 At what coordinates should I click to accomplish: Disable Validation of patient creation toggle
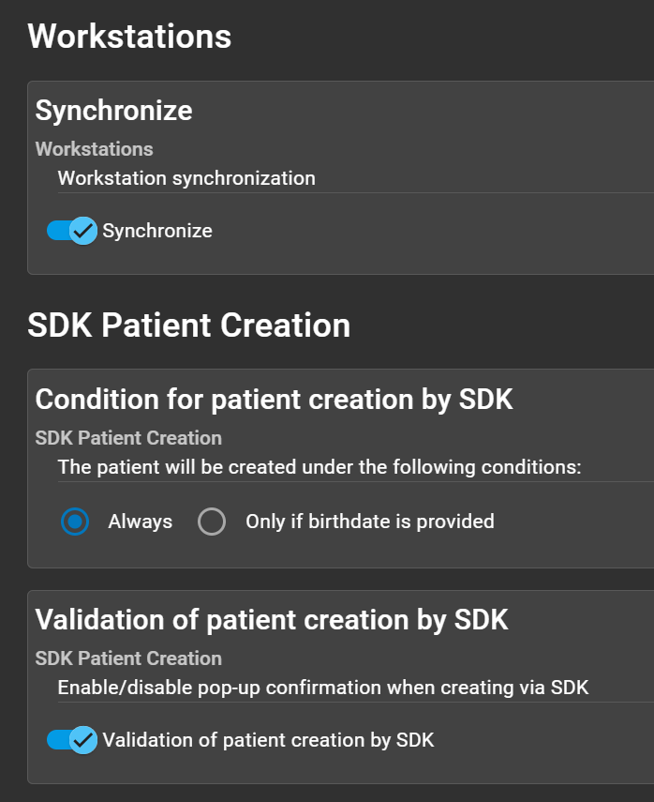[x=71, y=740]
